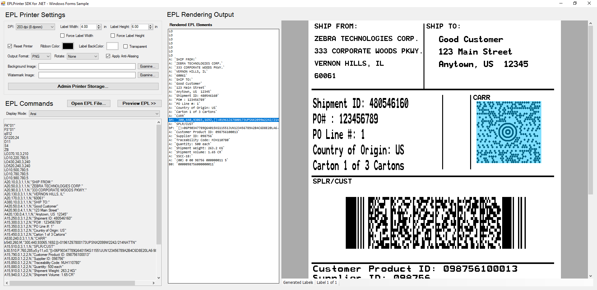Viewport: 597px width, 290px height.
Task: Select the Label 1 of 1 tab
Action: pyautogui.click(x=326, y=283)
